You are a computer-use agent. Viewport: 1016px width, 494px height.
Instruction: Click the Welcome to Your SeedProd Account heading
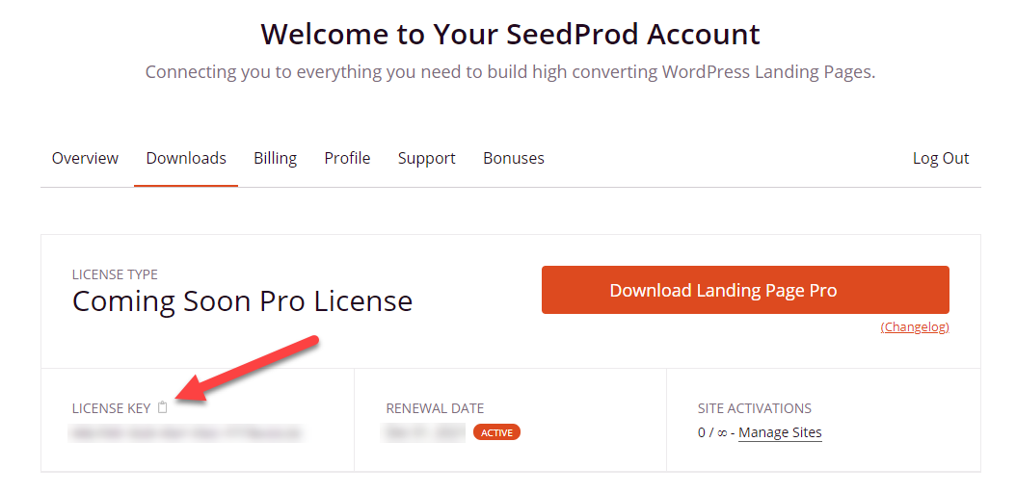pos(510,35)
